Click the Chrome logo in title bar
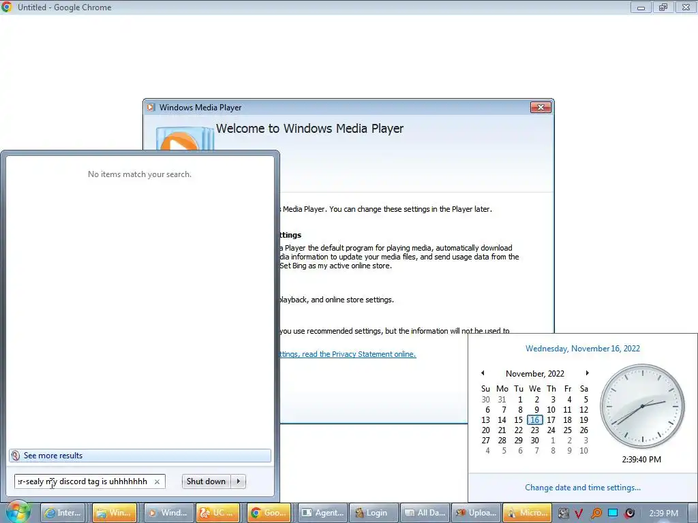Viewport: 698px width, 523px height. (7, 7)
